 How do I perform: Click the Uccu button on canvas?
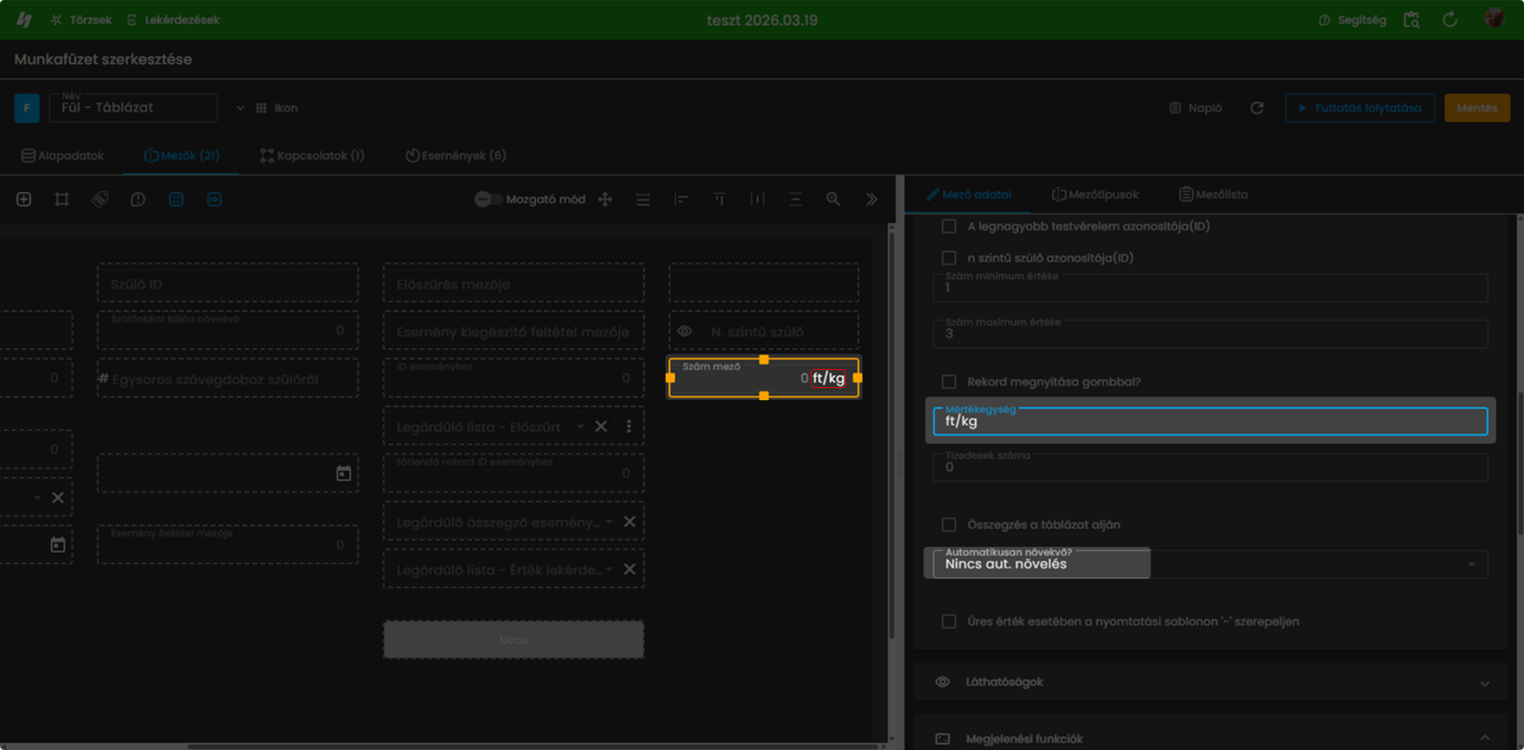513,639
